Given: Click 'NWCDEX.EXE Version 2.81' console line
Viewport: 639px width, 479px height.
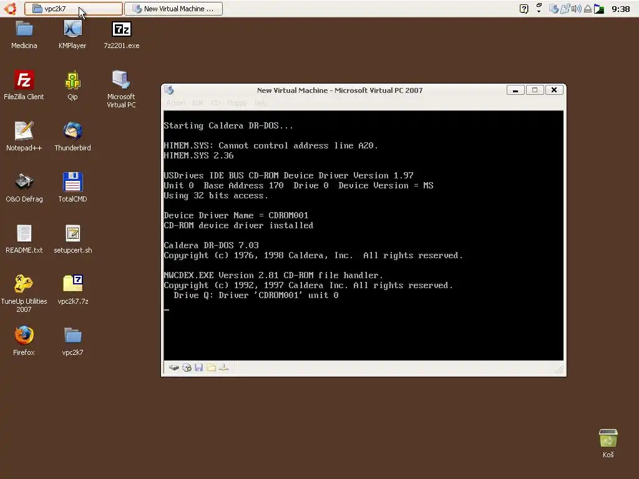Looking at the screenshot, I should tap(273, 275).
